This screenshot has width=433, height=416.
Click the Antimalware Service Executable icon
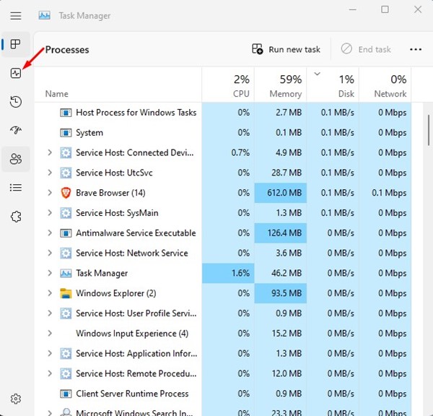click(x=66, y=233)
